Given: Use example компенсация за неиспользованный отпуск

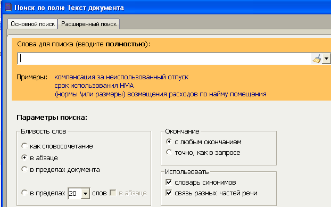Looking at the screenshot, I should (121, 77).
